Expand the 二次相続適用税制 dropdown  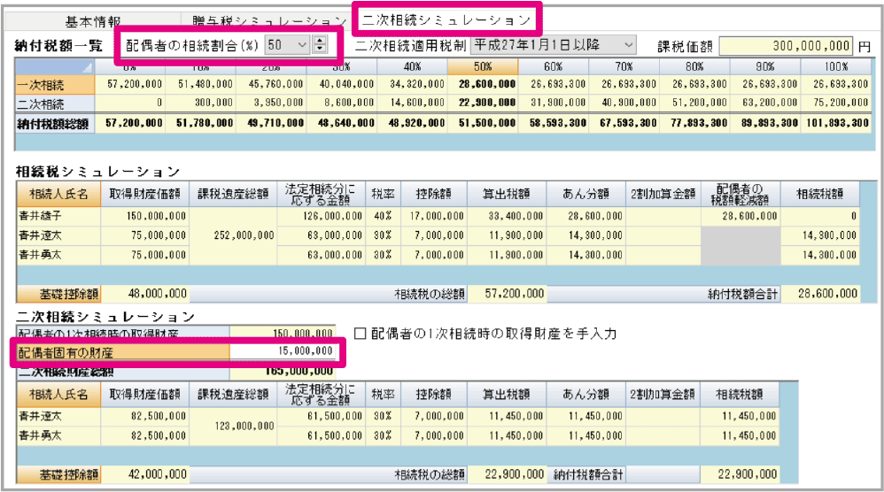pos(628,44)
